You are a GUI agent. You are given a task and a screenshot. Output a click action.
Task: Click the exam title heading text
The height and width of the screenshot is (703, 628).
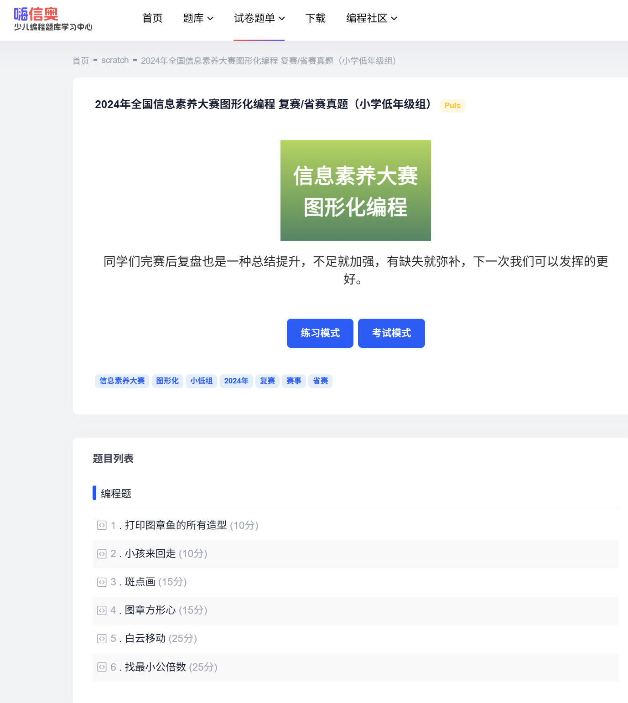[264, 104]
